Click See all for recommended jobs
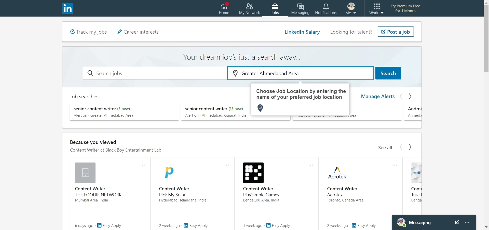Viewport: 489px width, 230px height. 385,147
